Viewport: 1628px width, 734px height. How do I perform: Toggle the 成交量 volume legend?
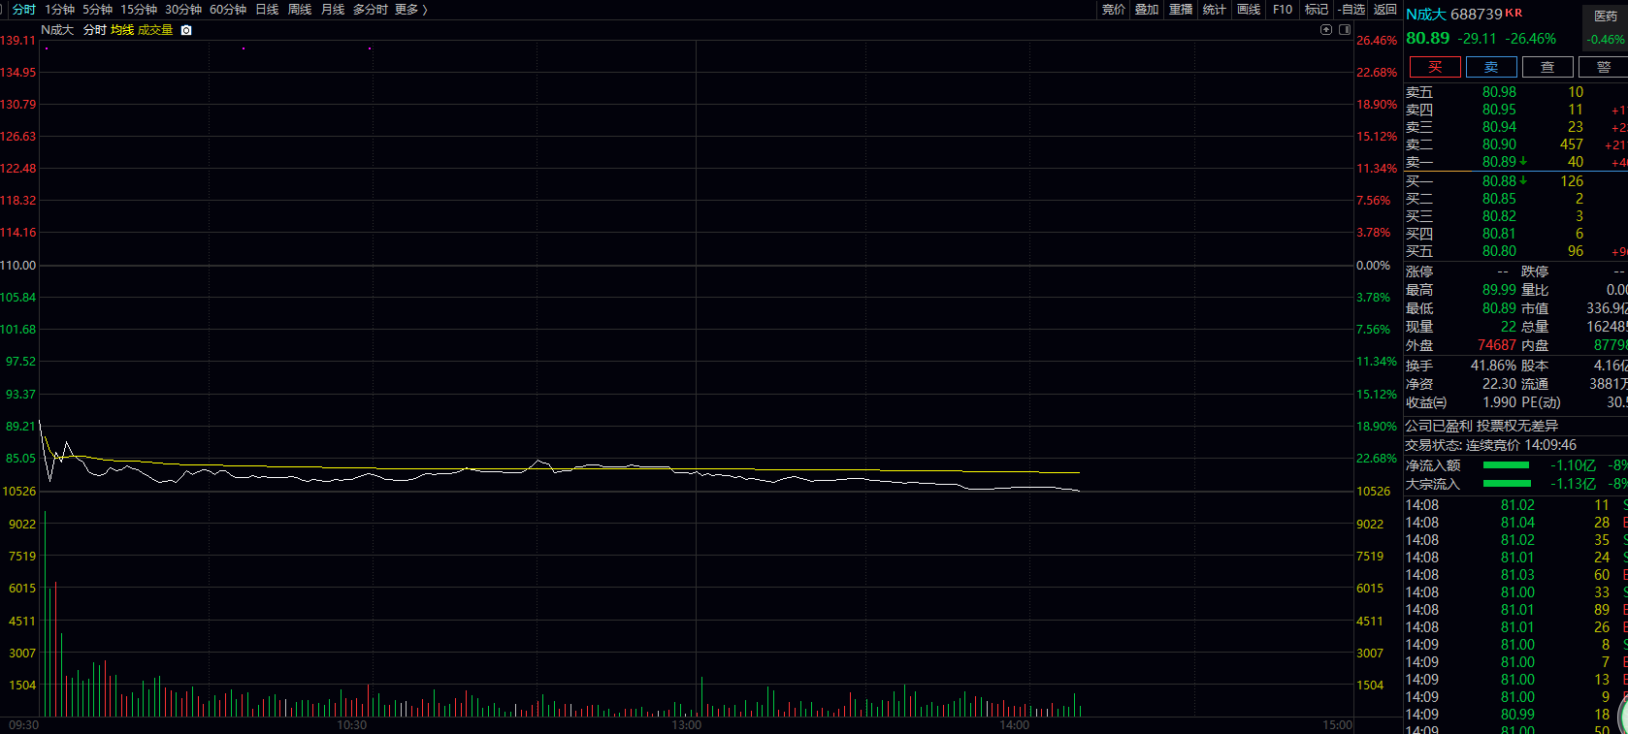click(155, 30)
